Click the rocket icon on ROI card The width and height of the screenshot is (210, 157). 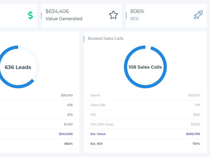[198, 15]
